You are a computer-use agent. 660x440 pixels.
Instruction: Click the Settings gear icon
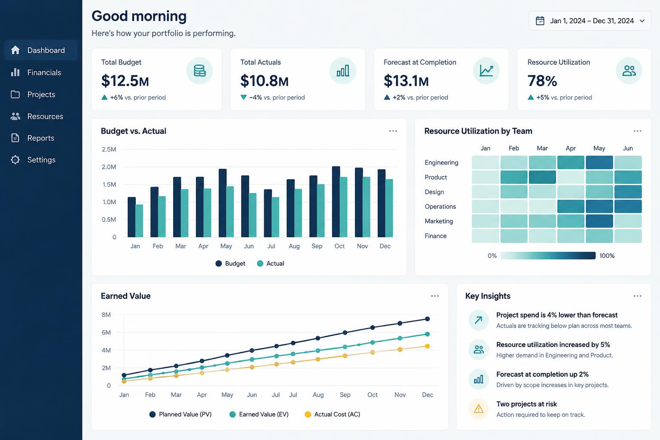click(x=15, y=160)
